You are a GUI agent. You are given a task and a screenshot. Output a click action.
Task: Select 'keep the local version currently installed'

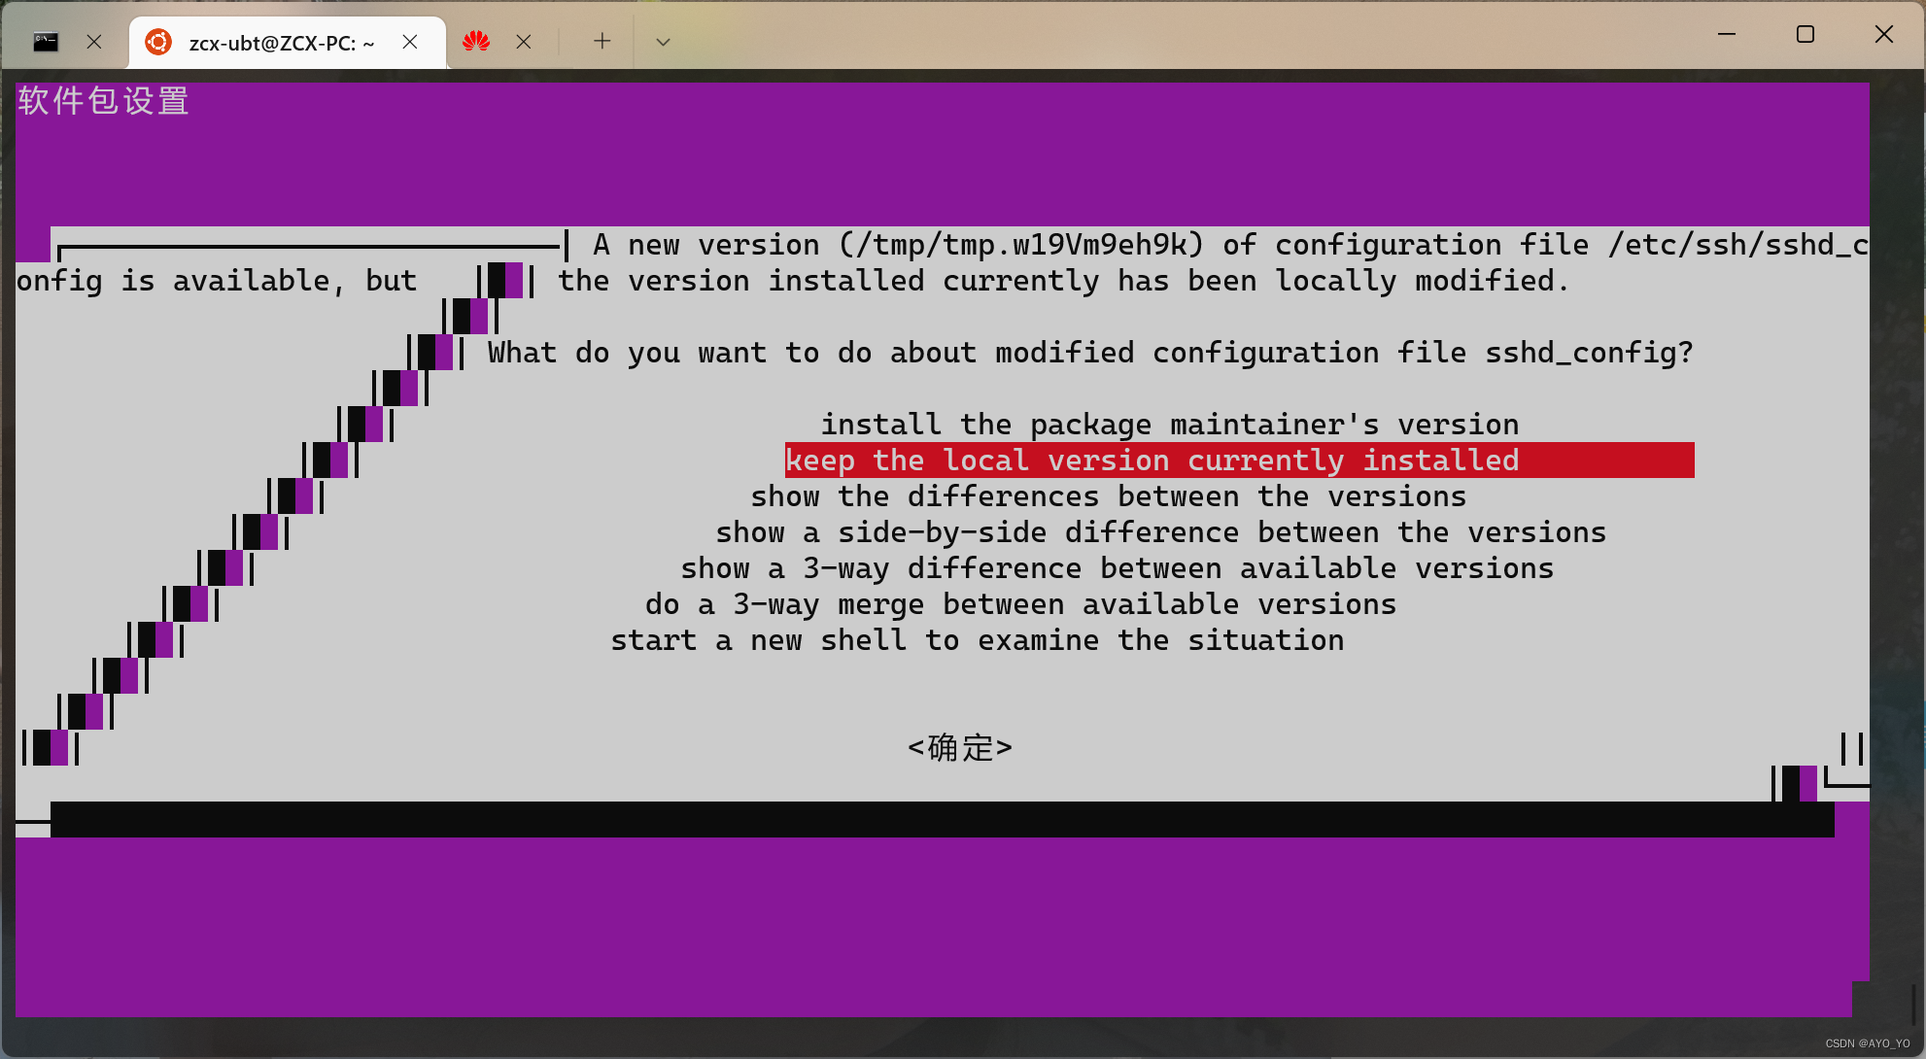point(1152,460)
